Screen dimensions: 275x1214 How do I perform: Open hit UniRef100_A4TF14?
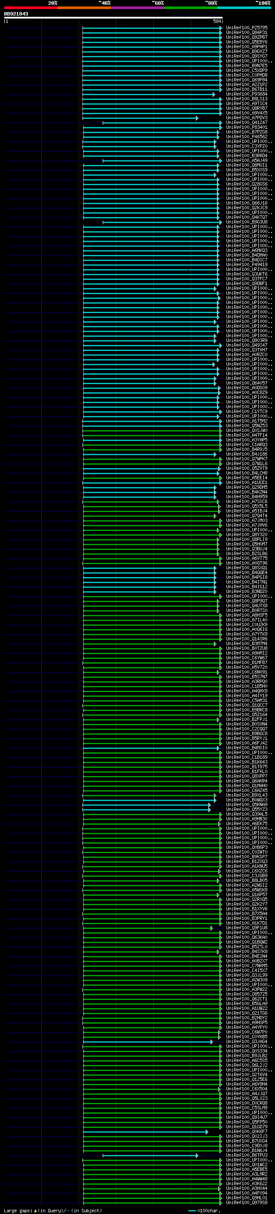click(247, 435)
